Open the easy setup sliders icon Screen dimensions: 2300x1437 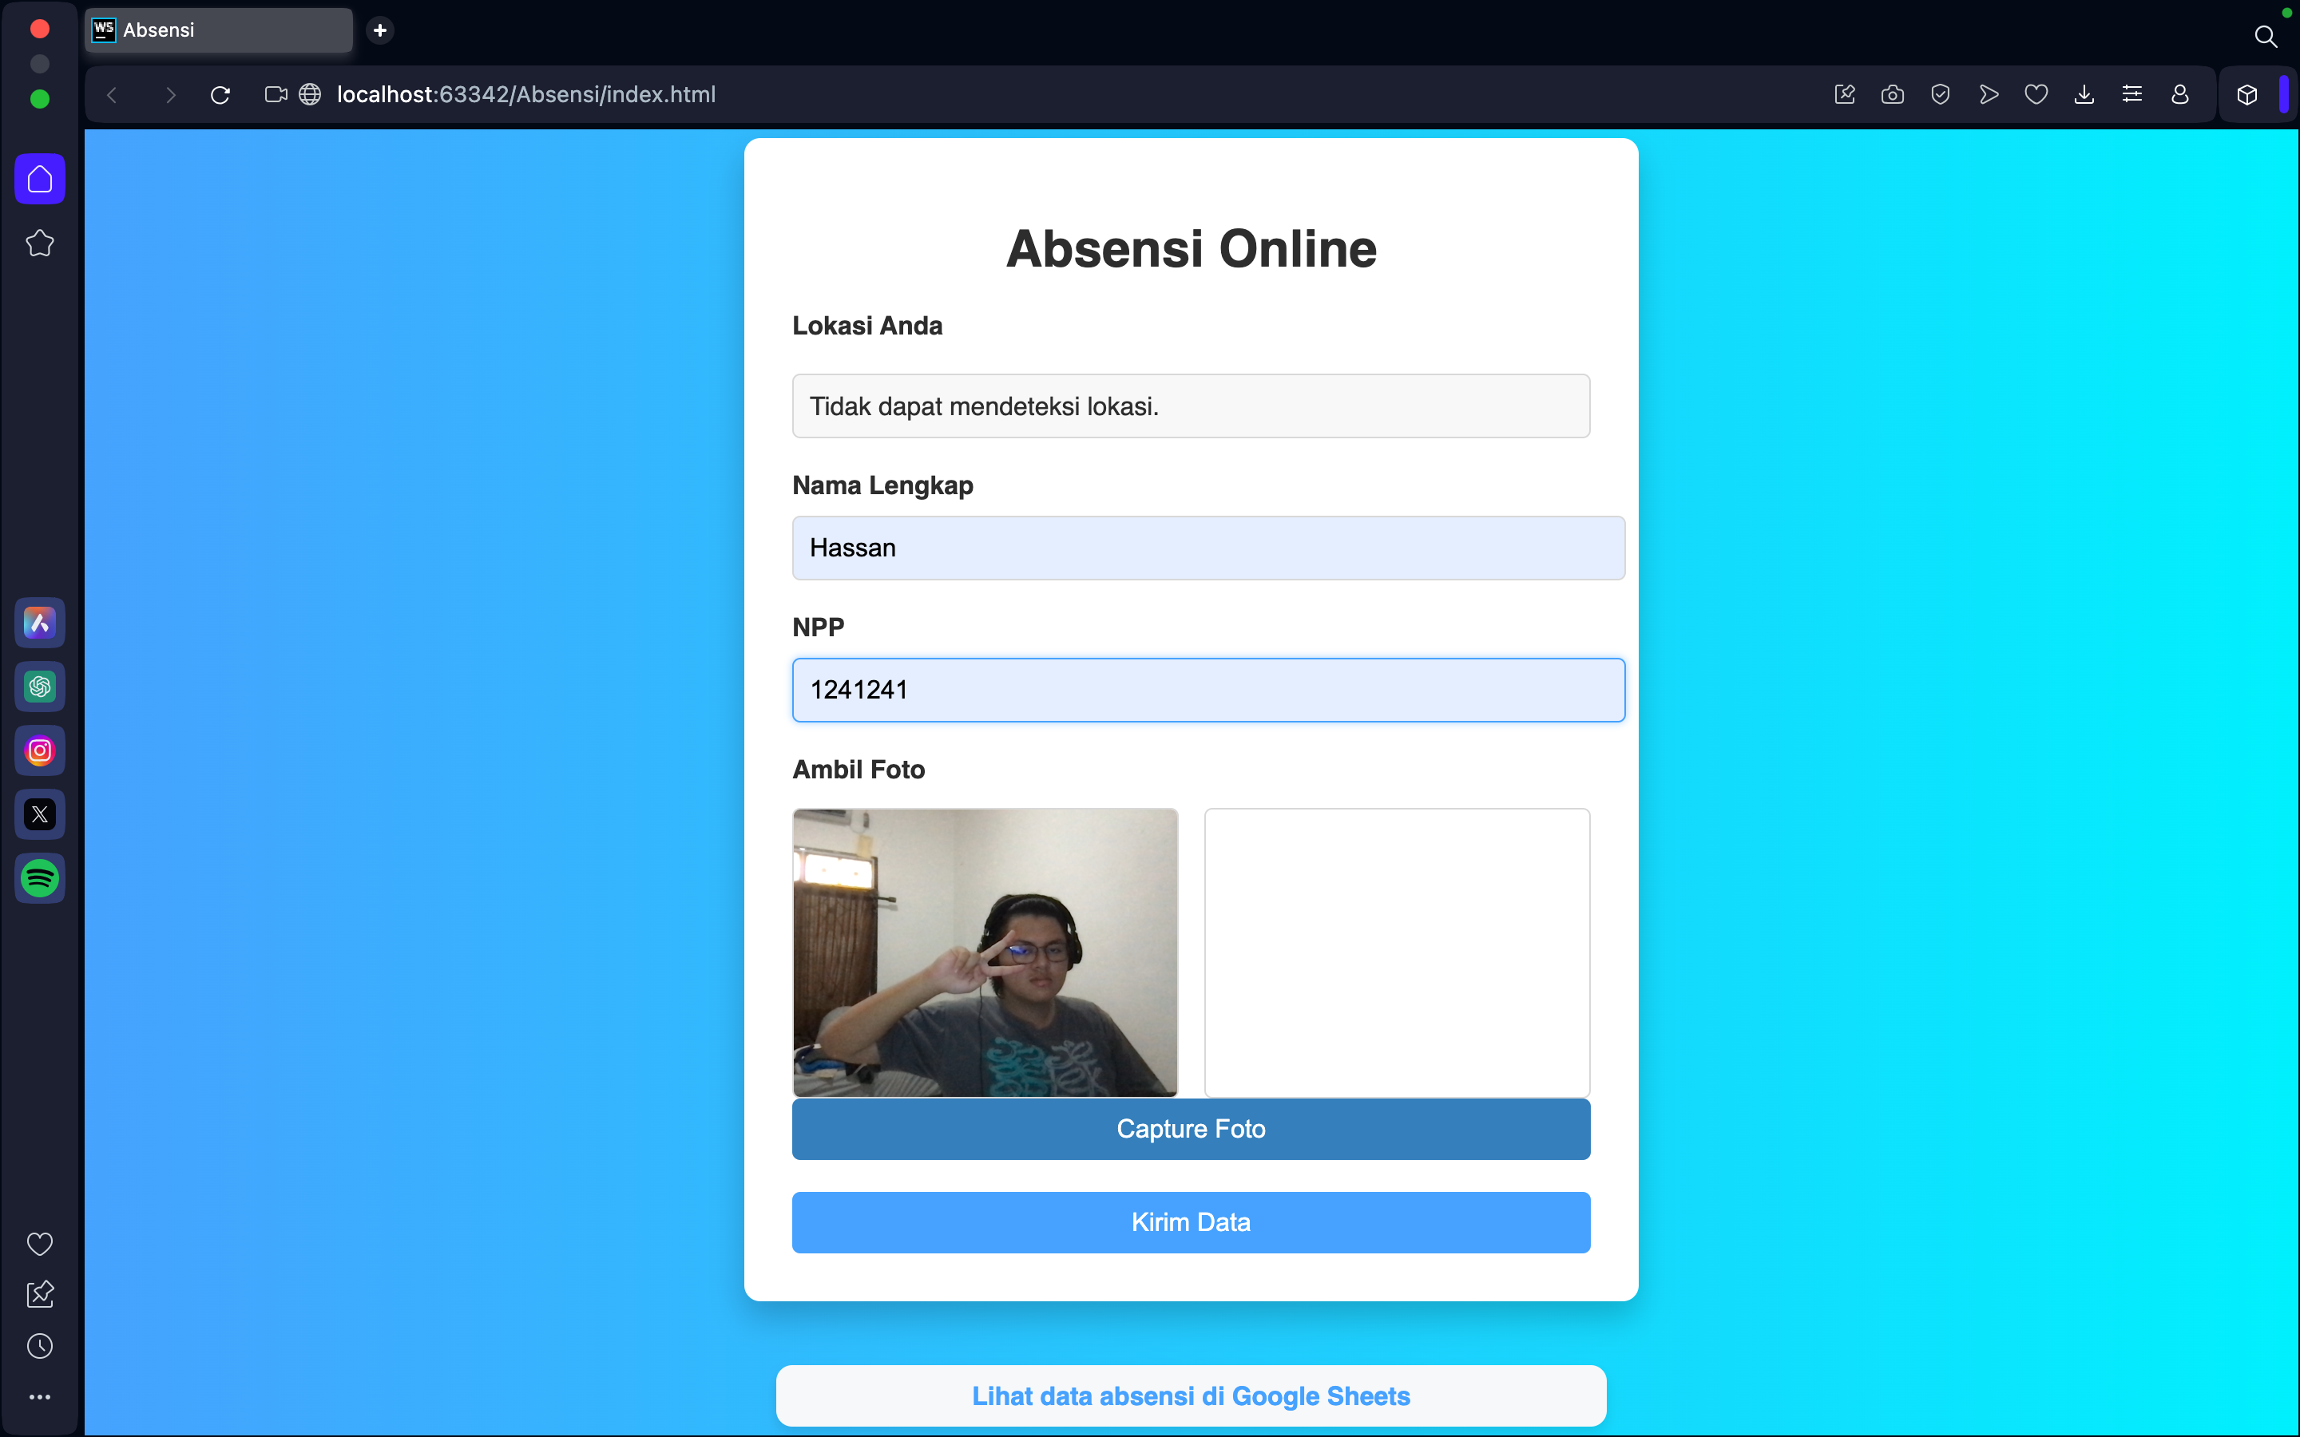click(2131, 94)
